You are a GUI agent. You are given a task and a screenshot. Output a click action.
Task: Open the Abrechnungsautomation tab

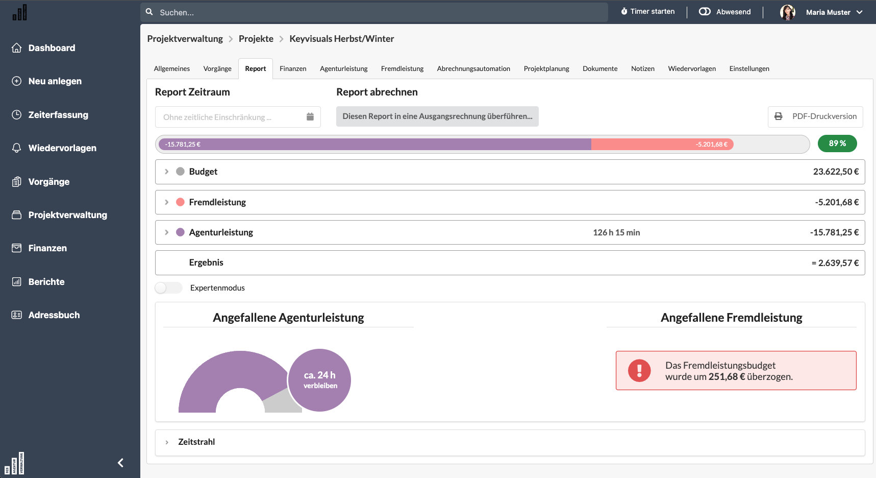[x=473, y=69]
